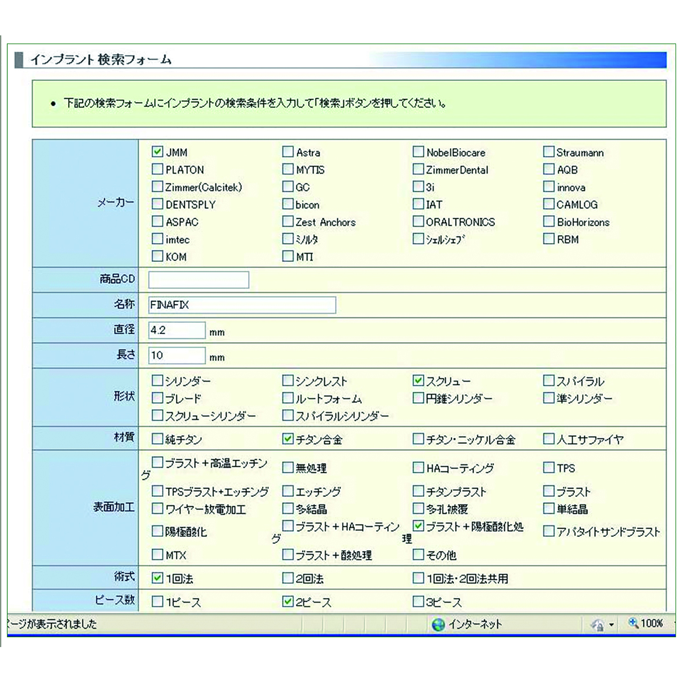Check the Astra maker checkbox
683x683 pixels.
pos(288,151)
